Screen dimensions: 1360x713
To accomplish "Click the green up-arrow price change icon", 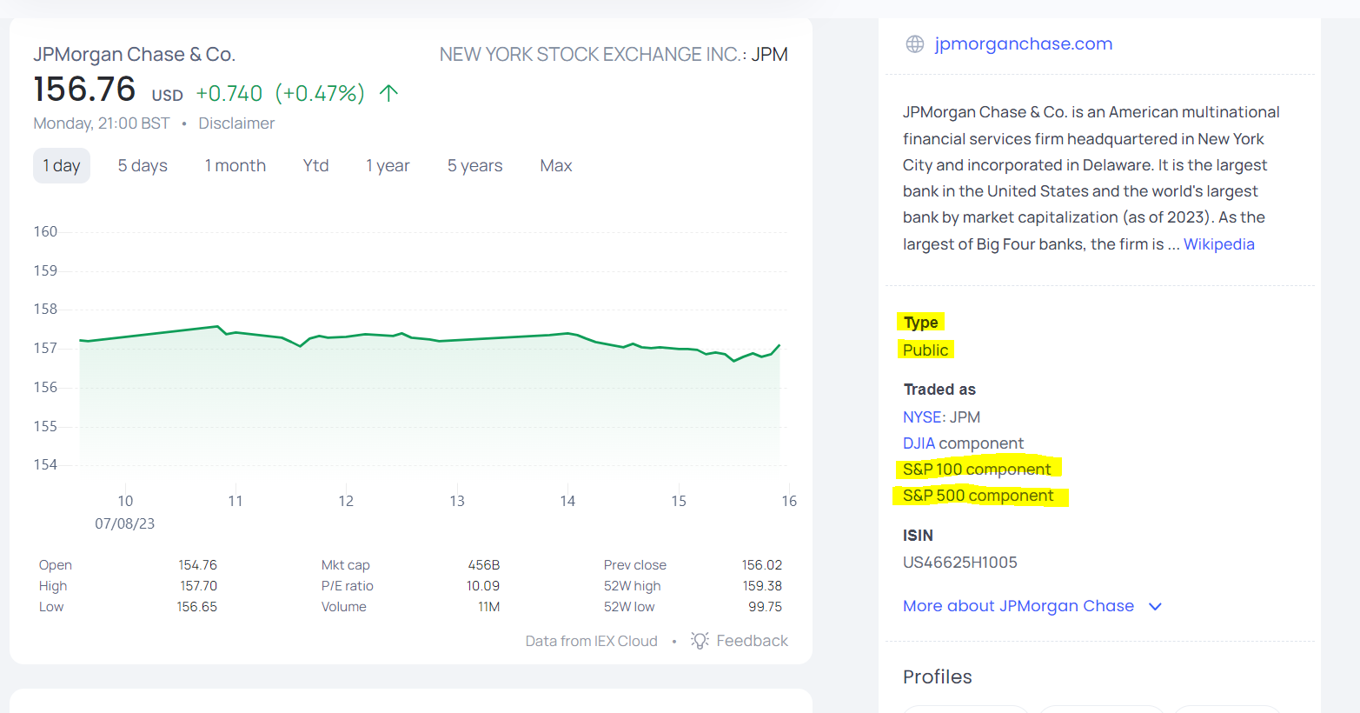I will pyautogui.click(x=388, y=93).
